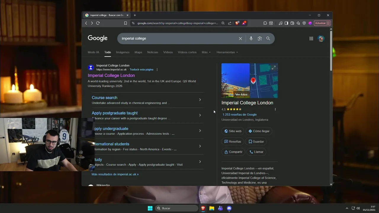
Task: Switch to the Vídeos tab
Action: point(168,52)
